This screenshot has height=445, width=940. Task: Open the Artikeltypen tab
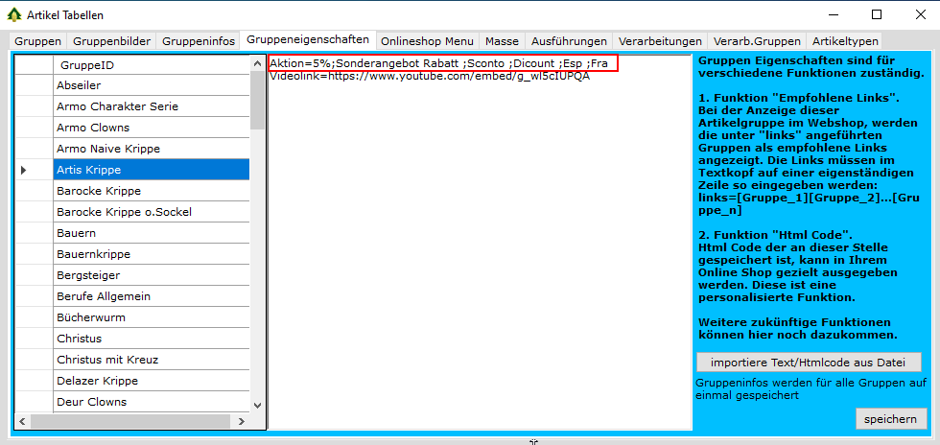844,41
